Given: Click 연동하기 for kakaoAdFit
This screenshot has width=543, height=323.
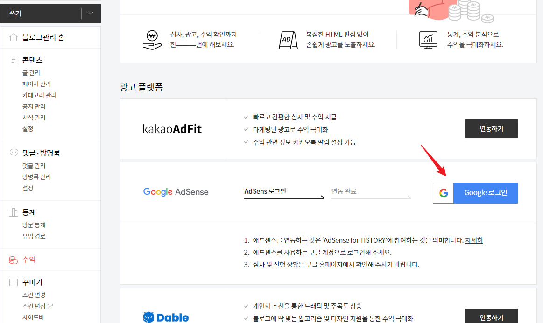Looking at the screenshot, I should coord(491,129).
